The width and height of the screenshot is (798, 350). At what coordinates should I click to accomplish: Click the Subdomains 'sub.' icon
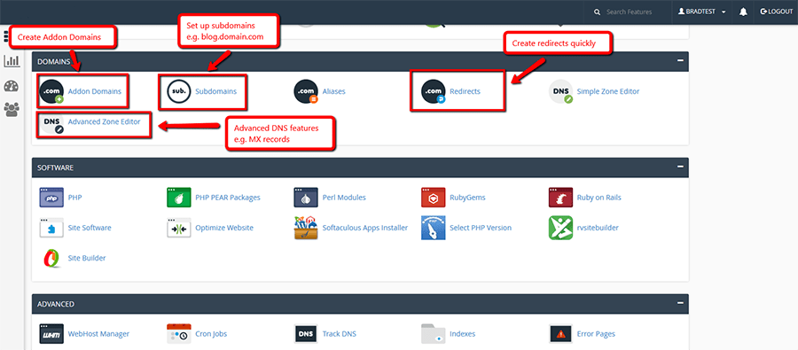(x=178, y=92)
